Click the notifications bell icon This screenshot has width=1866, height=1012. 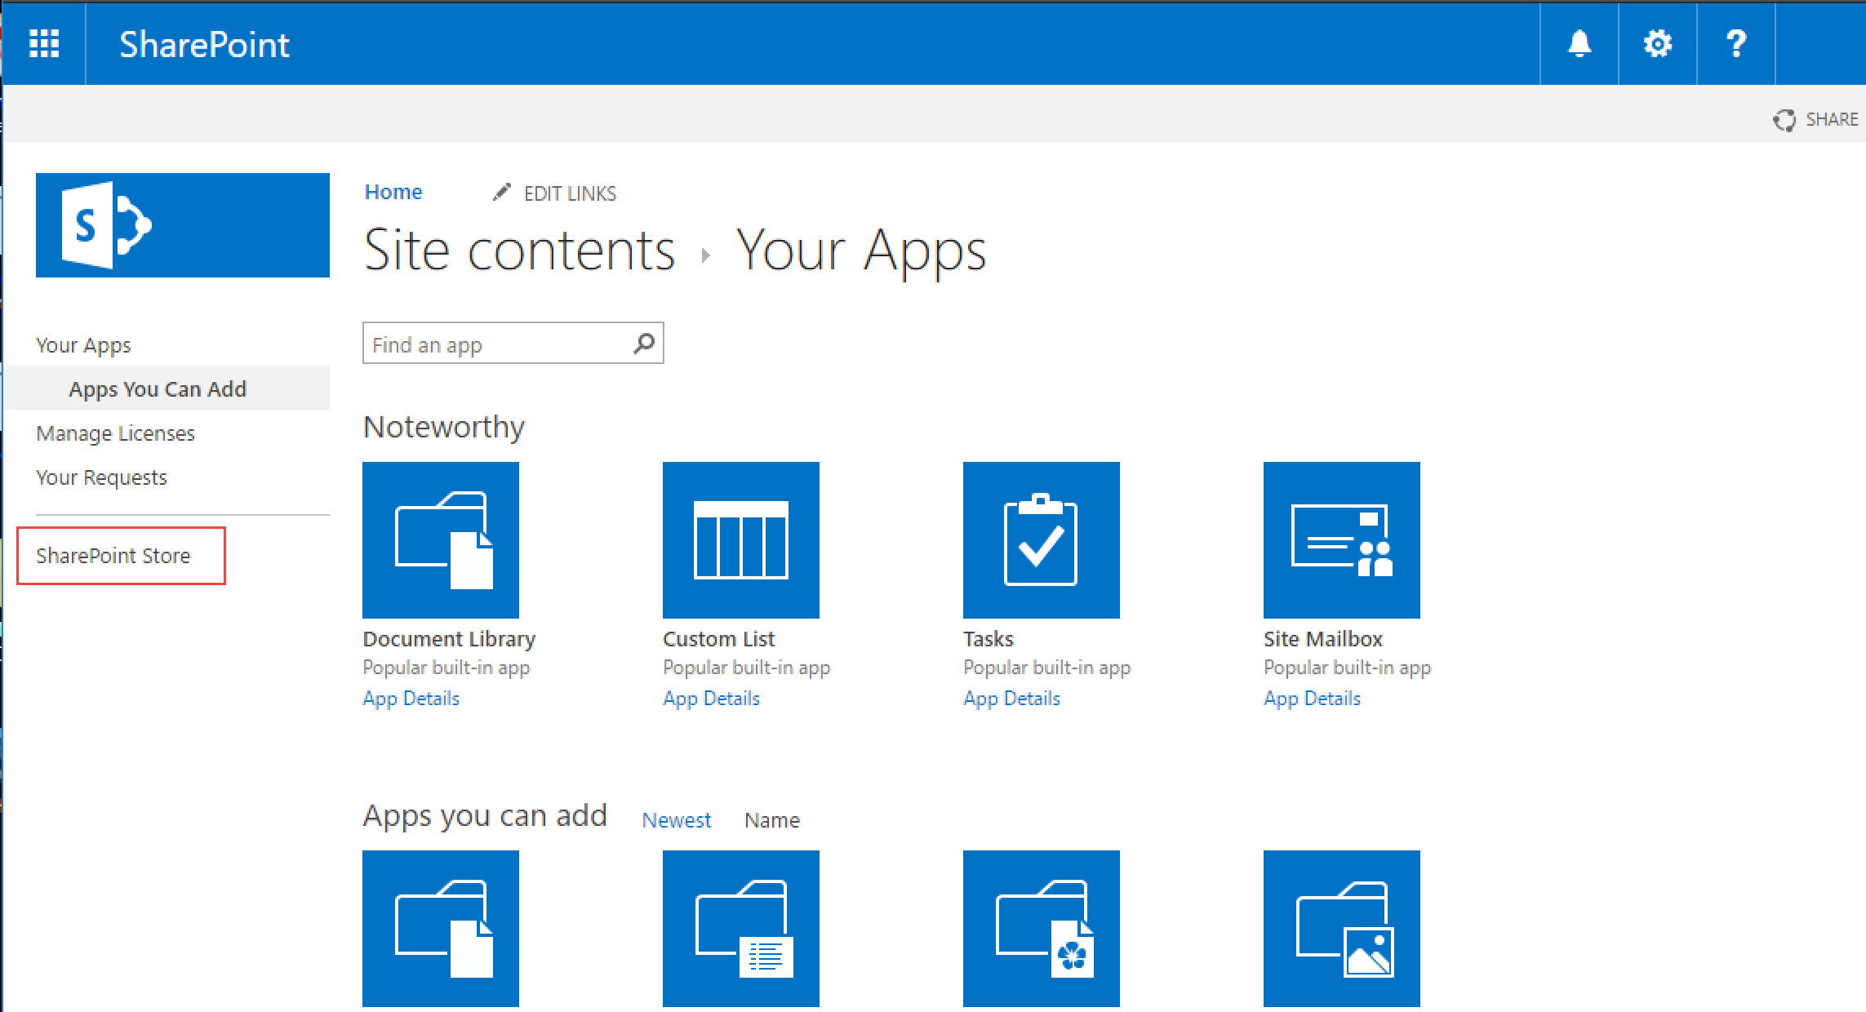coord(1579,43)
